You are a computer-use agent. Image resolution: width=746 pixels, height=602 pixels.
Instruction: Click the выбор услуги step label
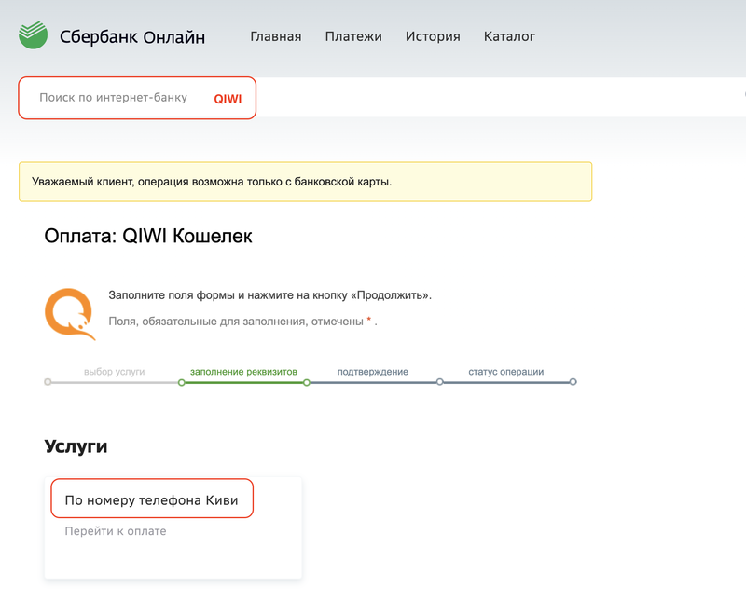(x=114, y=372)
